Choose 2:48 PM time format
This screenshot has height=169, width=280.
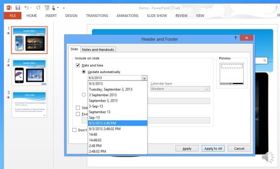[117, 146]
